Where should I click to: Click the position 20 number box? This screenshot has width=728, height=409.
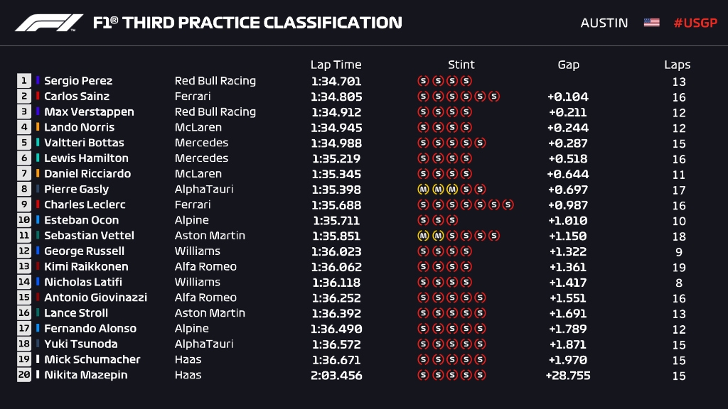click(x=24, y=375)
